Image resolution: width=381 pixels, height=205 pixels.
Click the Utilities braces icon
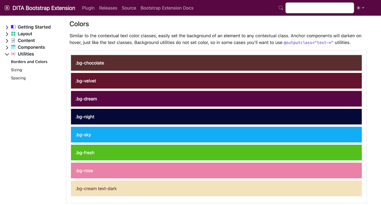13,54
